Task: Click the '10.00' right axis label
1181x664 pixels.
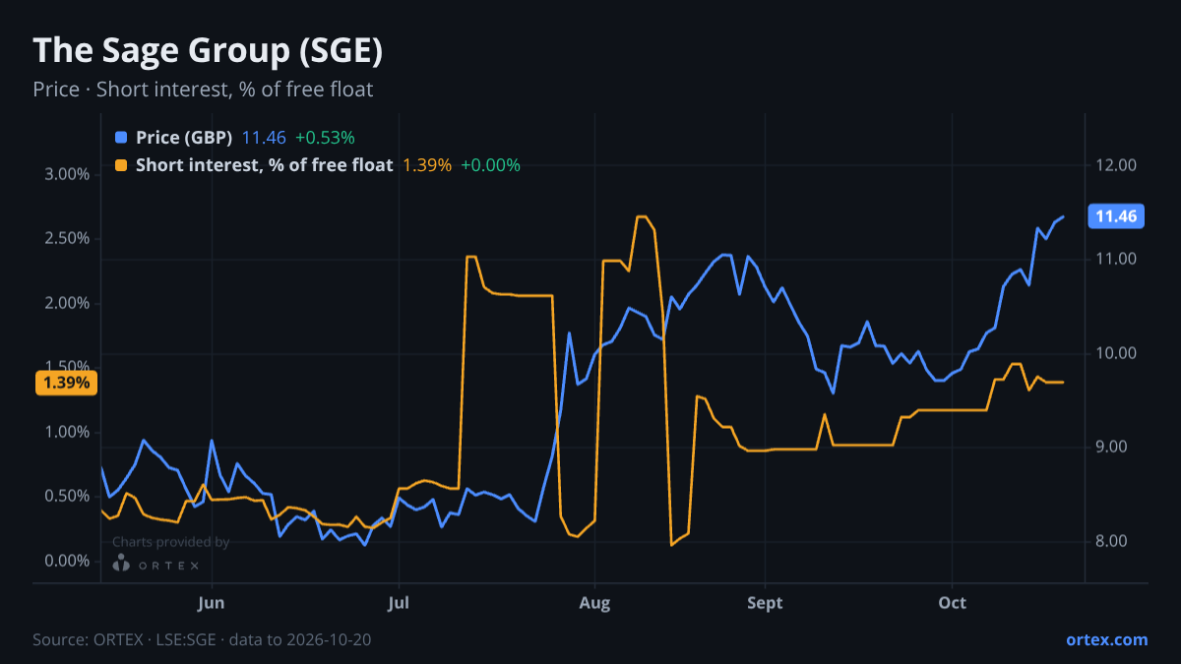Action: 1118,353
